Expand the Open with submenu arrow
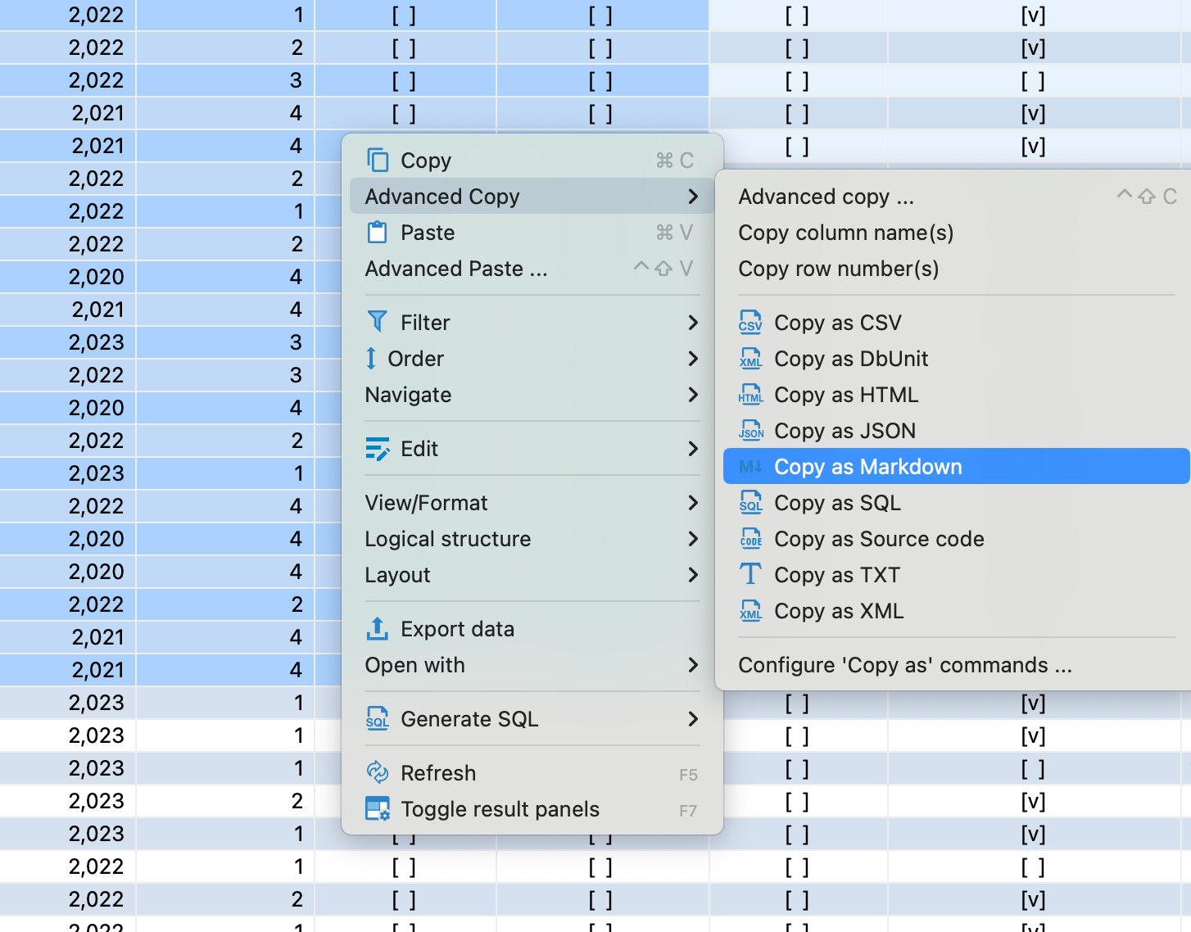1191x932 pixels. [693, 665]
